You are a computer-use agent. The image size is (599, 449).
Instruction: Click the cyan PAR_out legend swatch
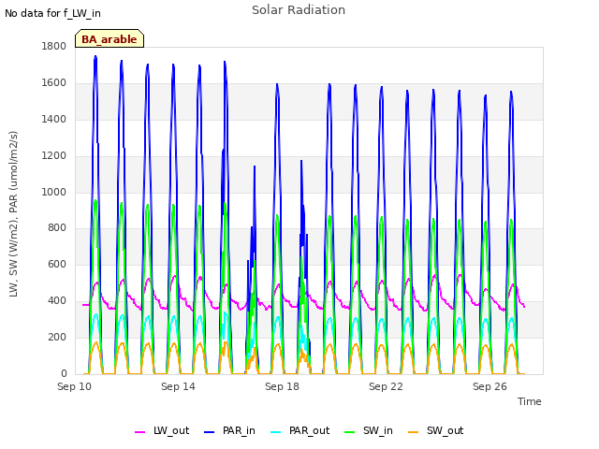point(275,432)
